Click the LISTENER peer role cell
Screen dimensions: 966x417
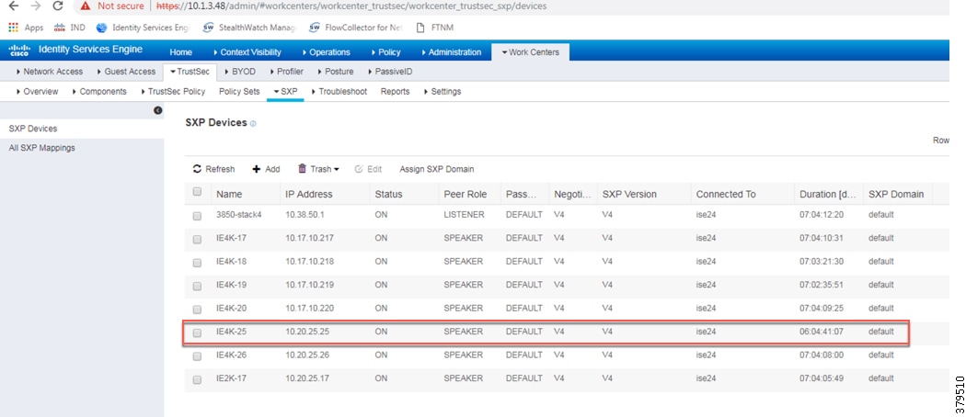click(x=464, y=215)
